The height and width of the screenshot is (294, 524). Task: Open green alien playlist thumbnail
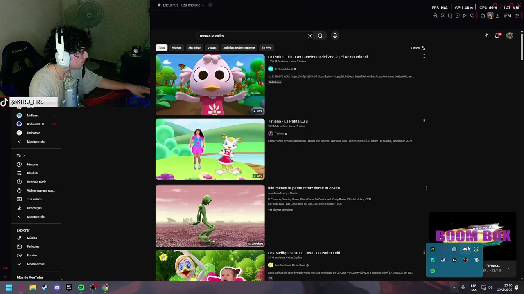(x=210, y=216)
